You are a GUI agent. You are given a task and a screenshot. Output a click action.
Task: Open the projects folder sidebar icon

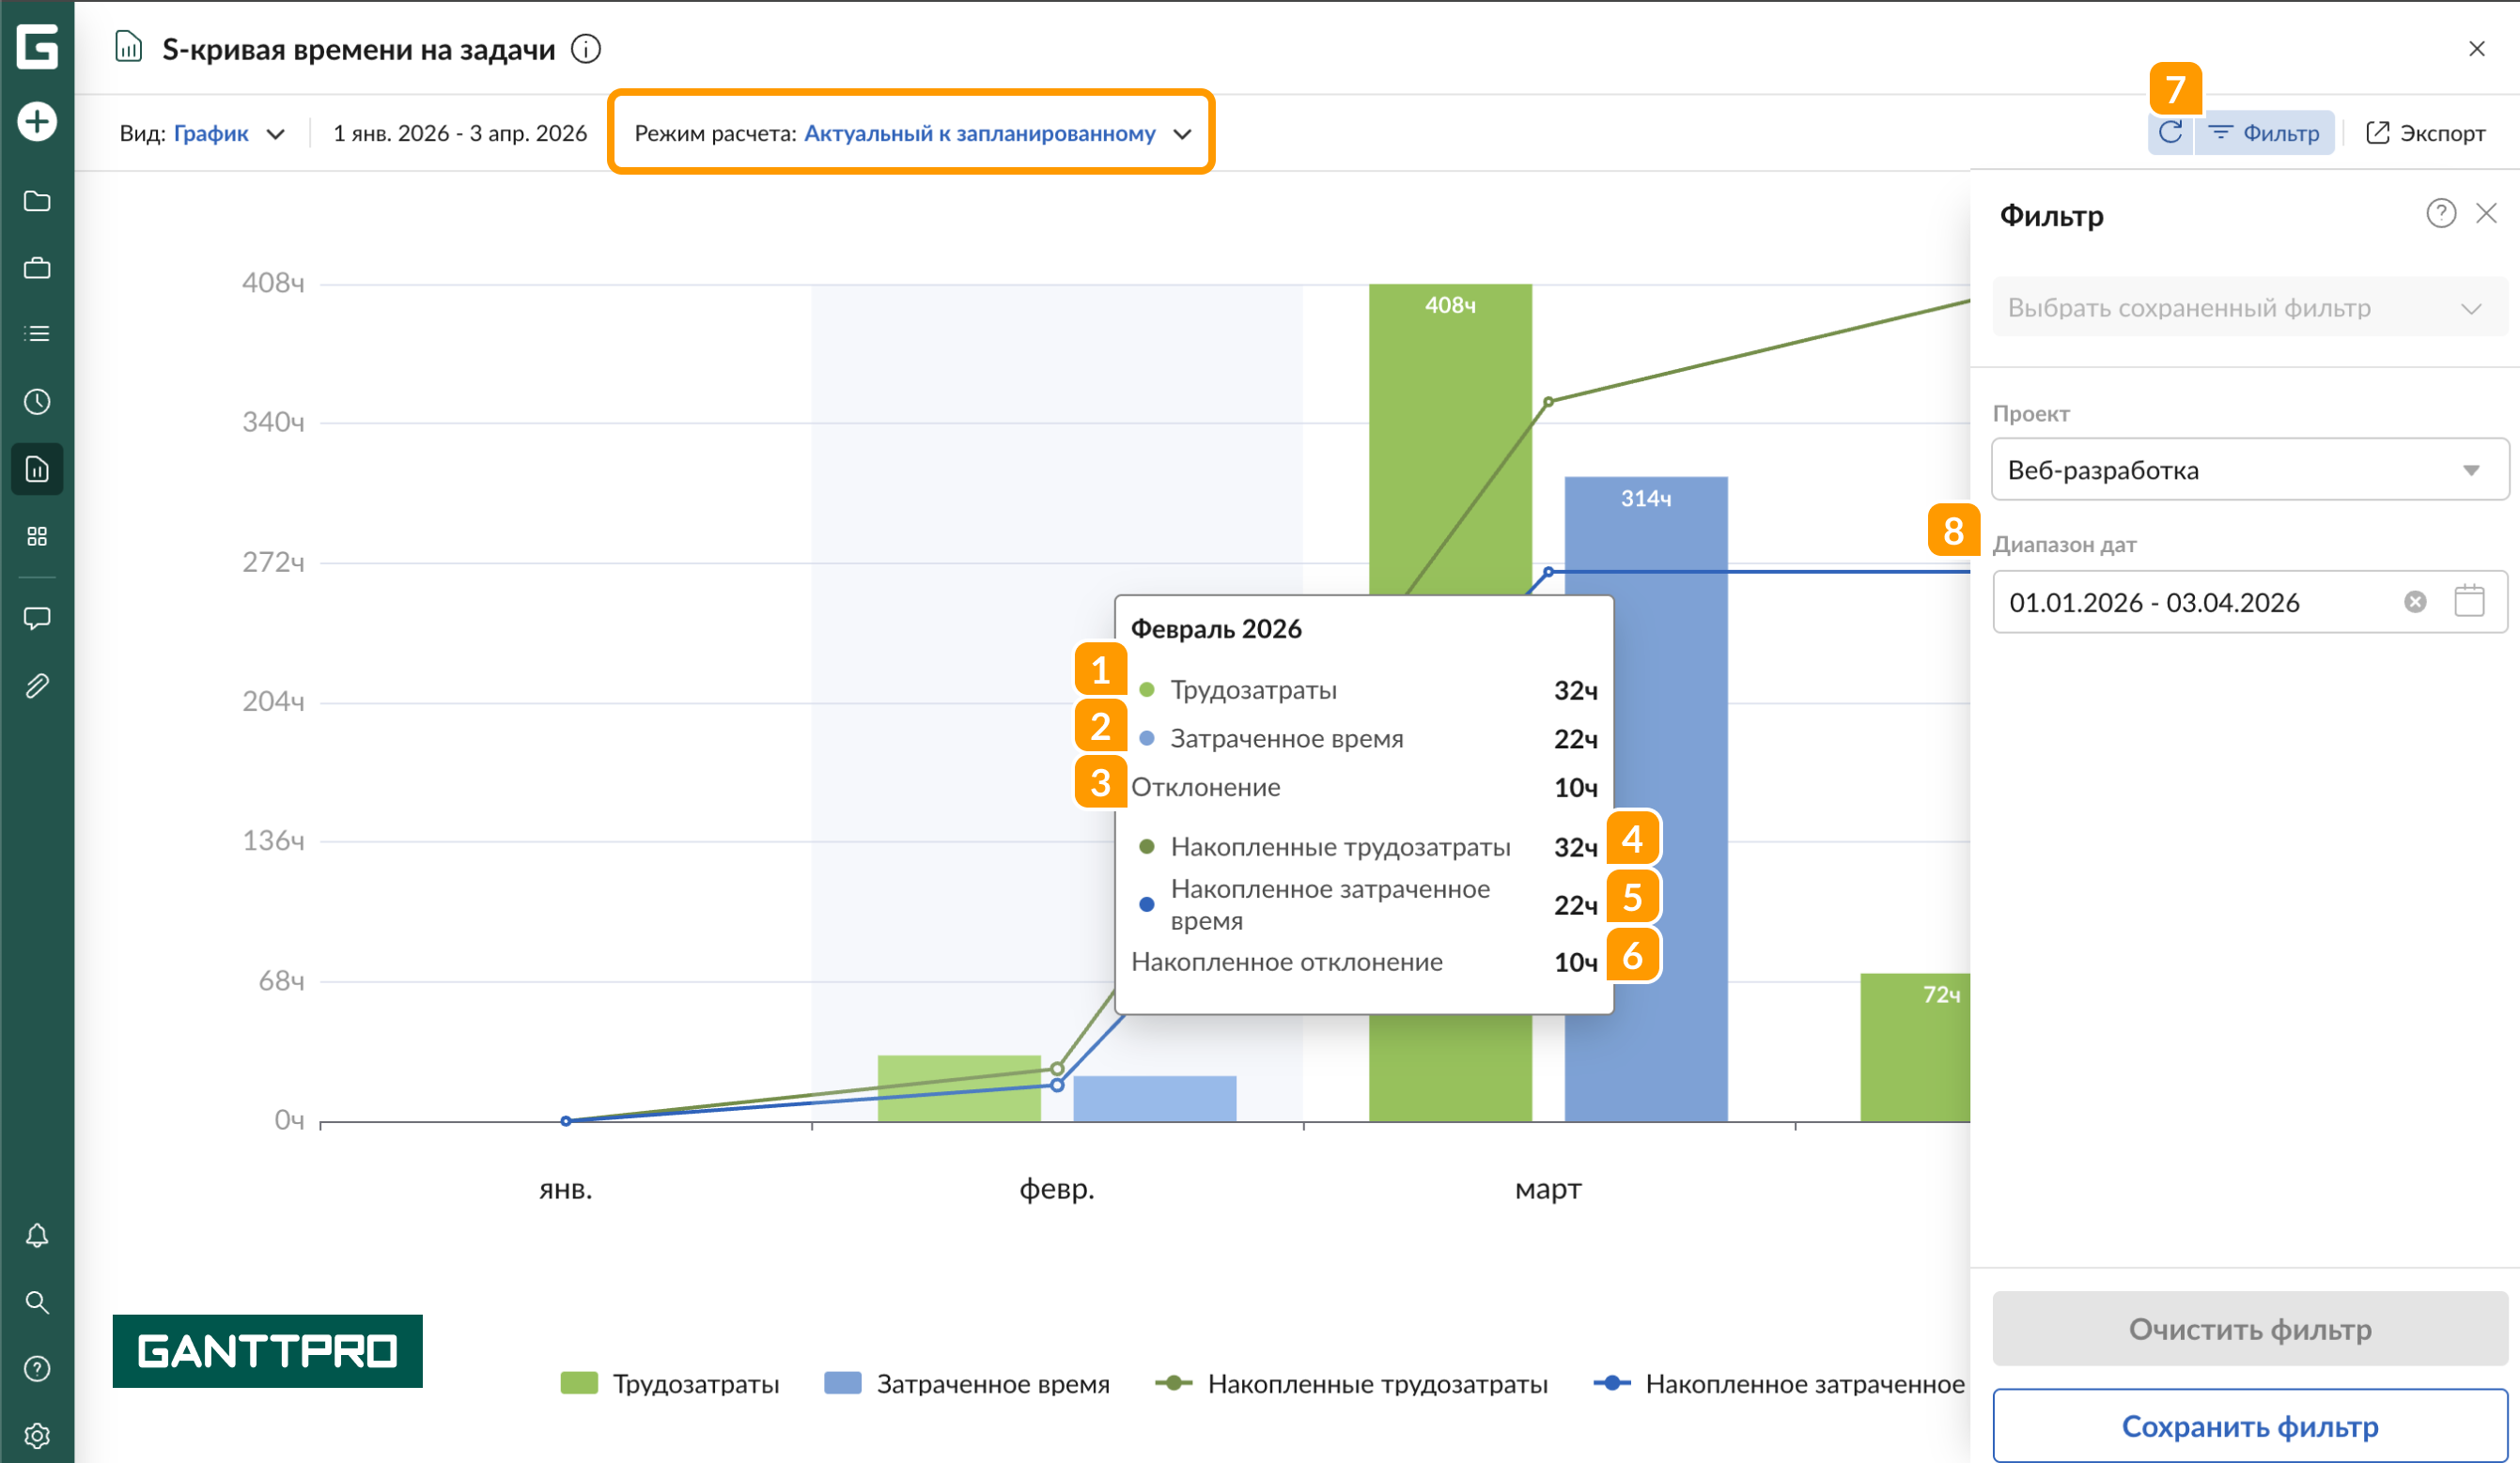click(37, 201)
